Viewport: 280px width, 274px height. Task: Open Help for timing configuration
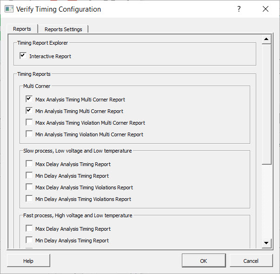28,261
